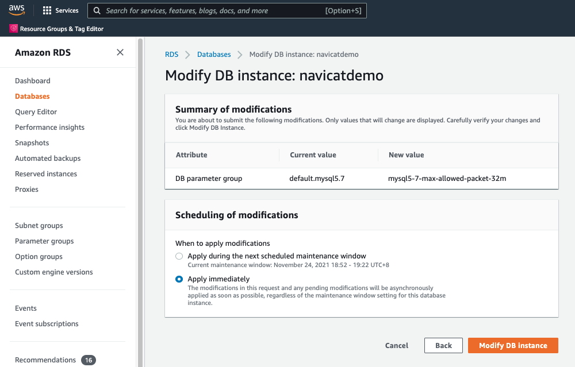Go to the Databases breadcrumb link

(214, 55)
